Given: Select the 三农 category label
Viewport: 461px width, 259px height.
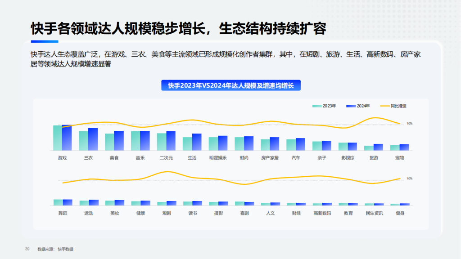Looking at the screenshot, I should 88,158.
